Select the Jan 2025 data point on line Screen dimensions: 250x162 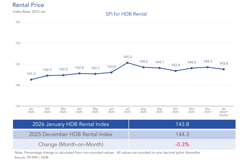[x=31, y=80]
